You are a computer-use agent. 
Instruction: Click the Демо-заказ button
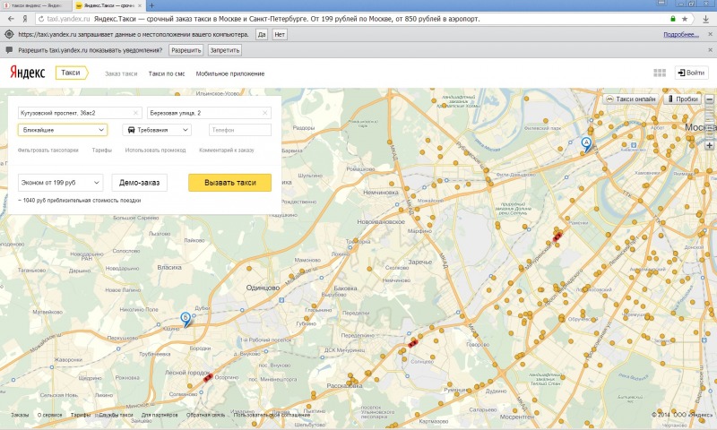click(x=140, y=183)
